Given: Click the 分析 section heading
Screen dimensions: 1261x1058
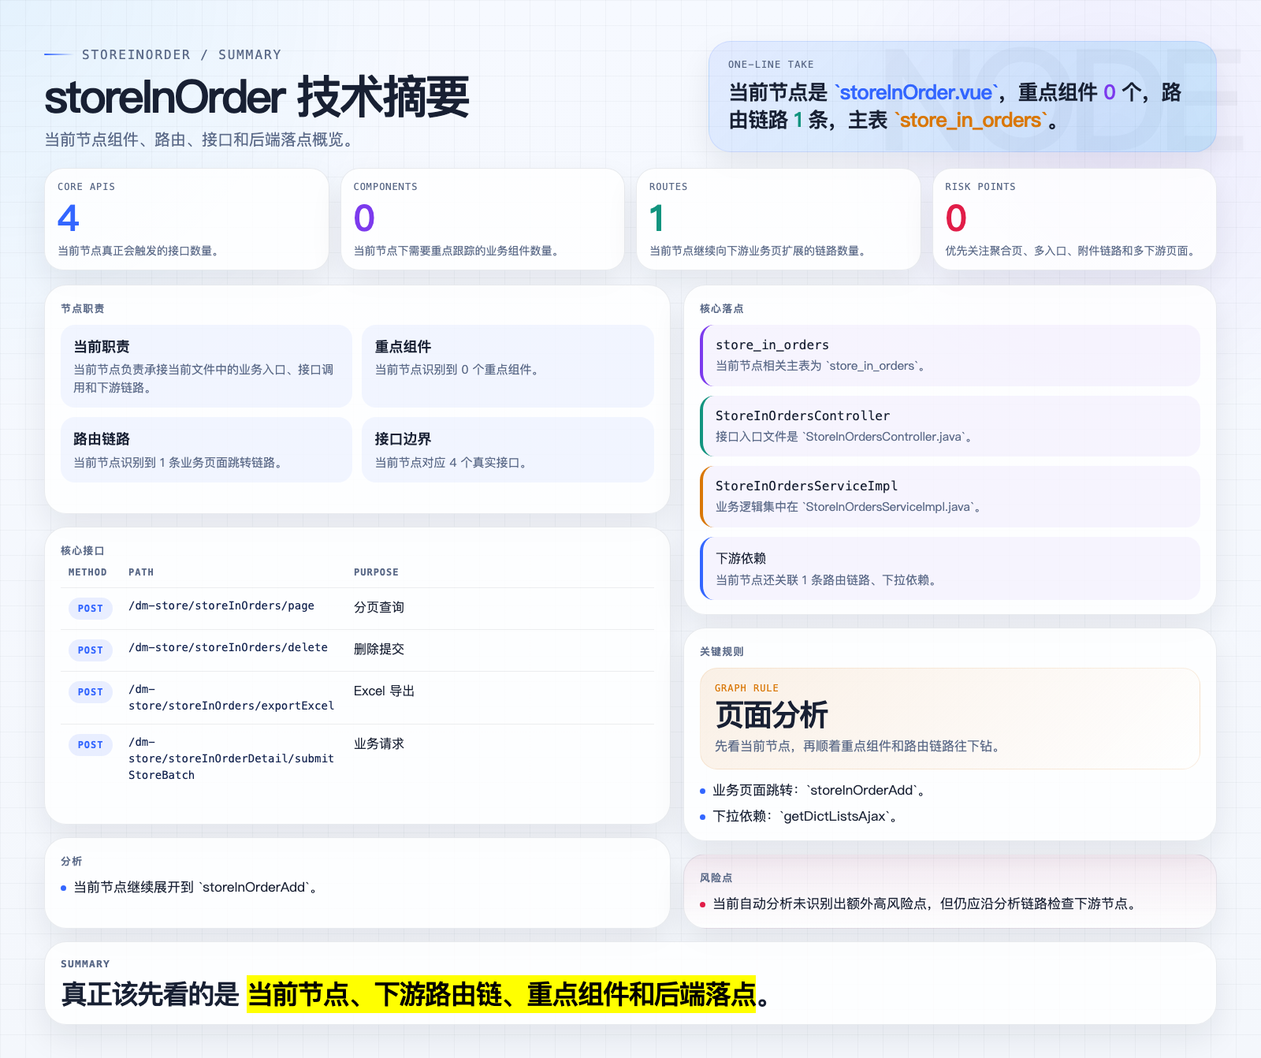Looking at the screenshot, I should tap(72, 861).
